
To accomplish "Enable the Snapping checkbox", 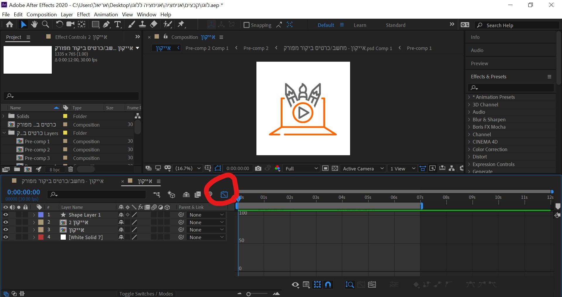I will tap(246, 25).
